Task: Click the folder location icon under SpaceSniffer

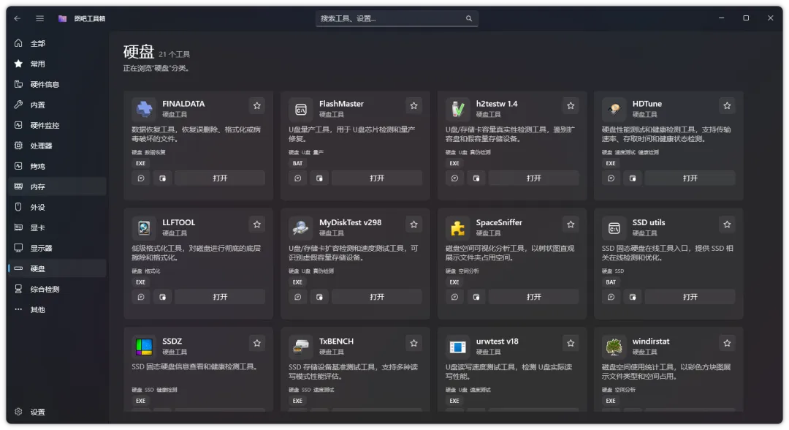Action: (x=476, y=297)
